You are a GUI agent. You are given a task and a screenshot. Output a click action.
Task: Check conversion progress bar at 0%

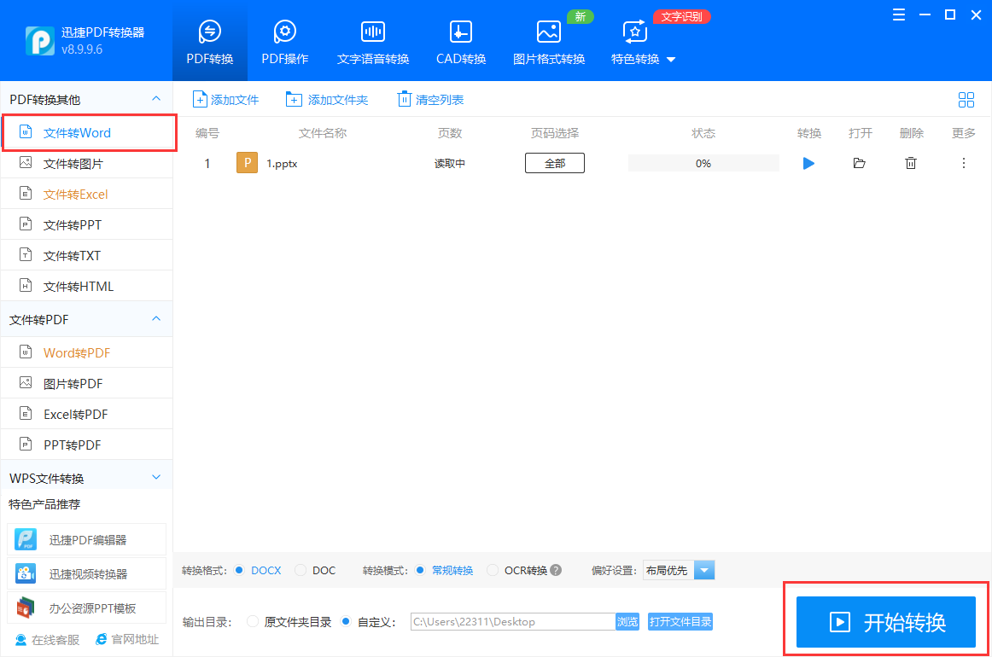703,163
